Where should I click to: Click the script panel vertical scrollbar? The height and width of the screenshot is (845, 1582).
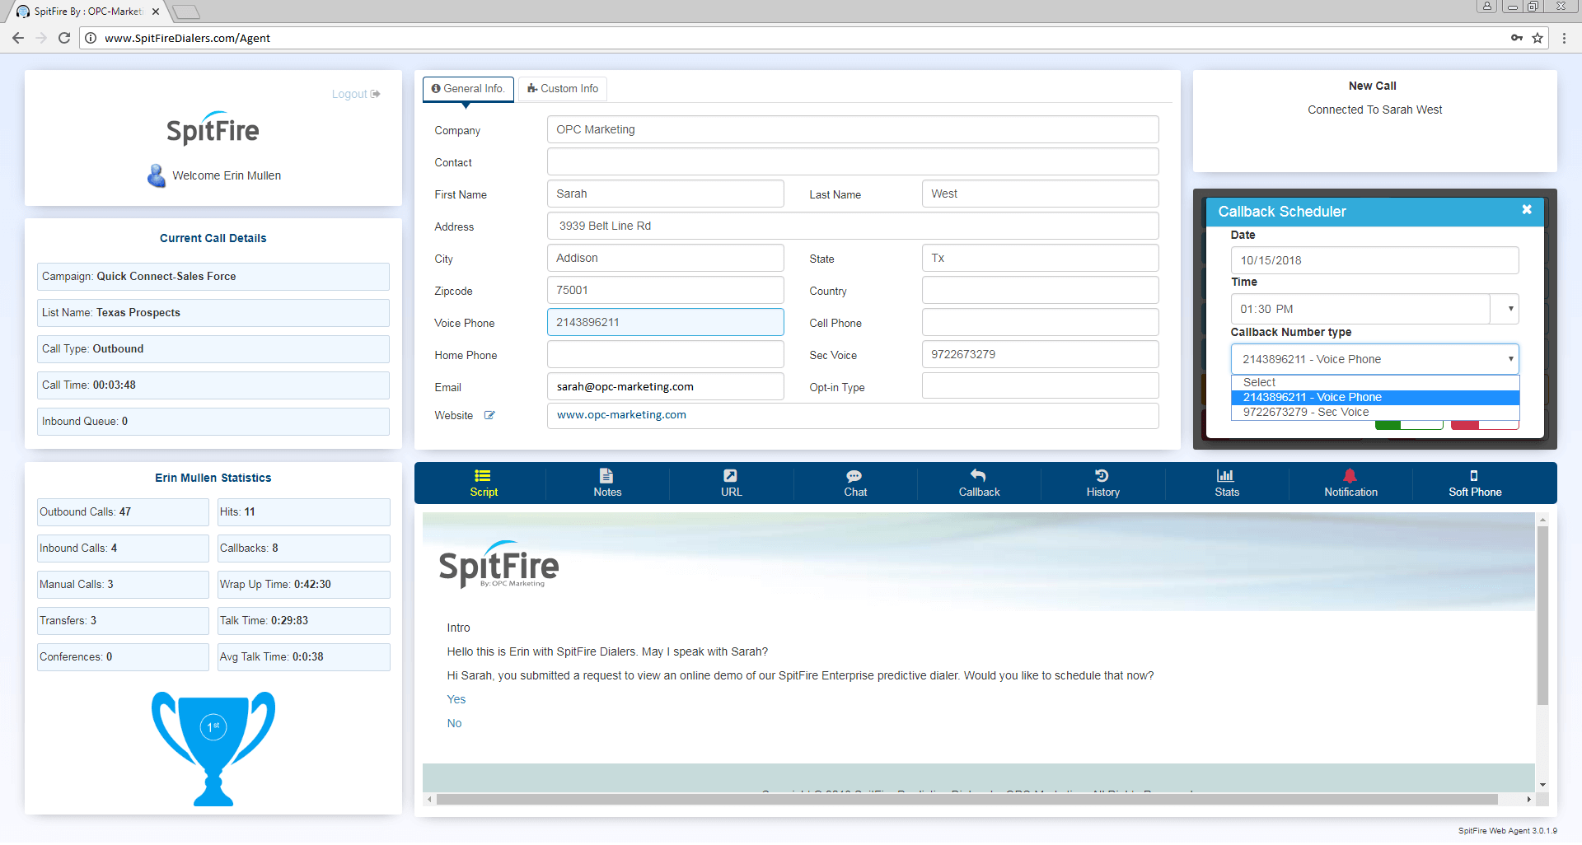point(1542,615)
